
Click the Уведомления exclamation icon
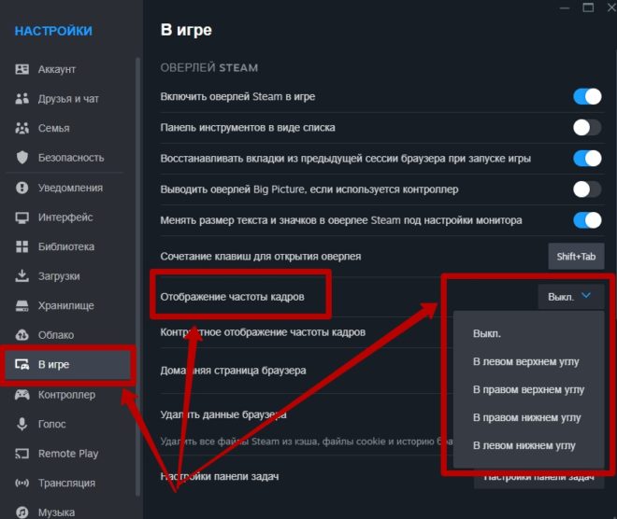22,188
